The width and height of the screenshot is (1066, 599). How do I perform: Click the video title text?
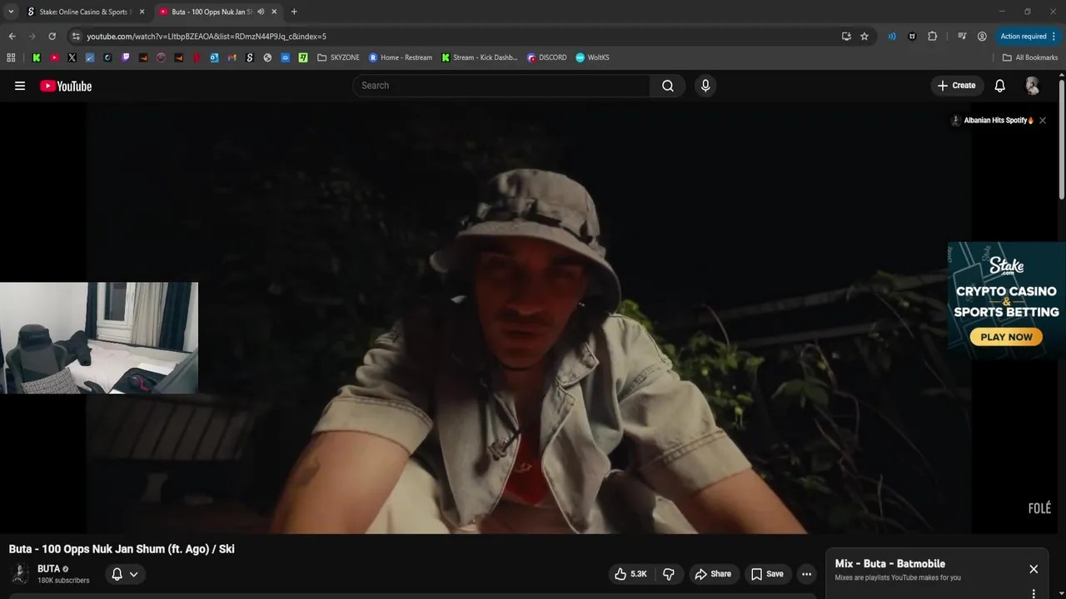tap(122, 549)
